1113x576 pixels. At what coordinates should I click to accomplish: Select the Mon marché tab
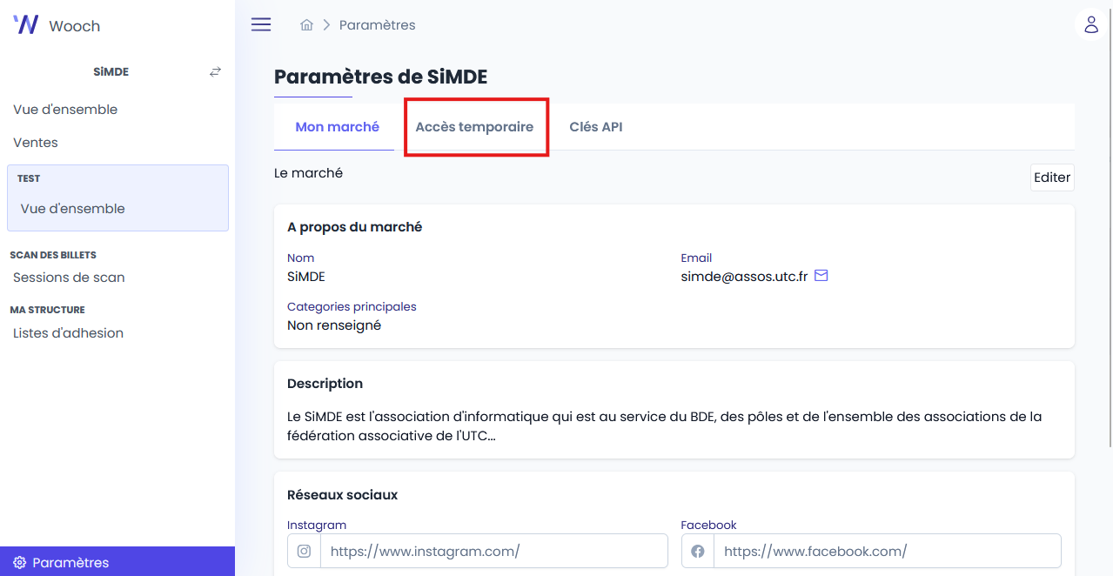(x=337, y=127)
